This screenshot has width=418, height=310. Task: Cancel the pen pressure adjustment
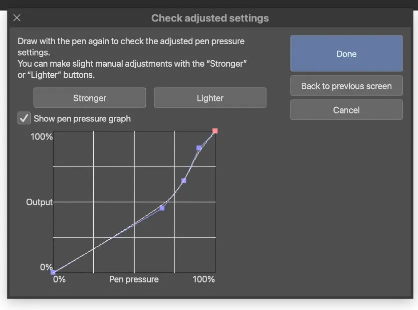pos(346,110)
